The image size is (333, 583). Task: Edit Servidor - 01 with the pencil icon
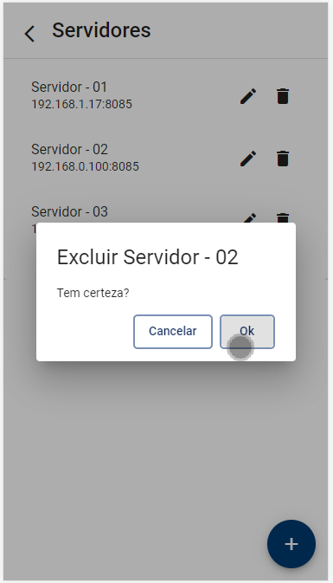click(x=248, y=96)
